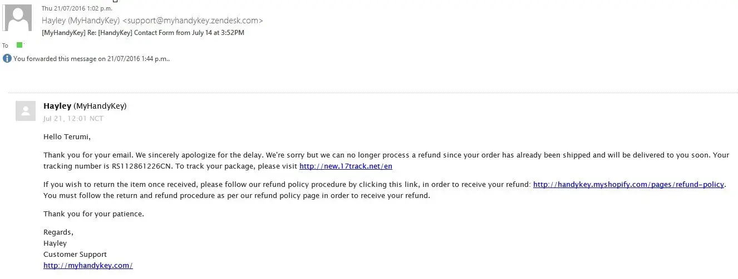738x279 pixels.
Task: Click the 'You forwarded this message' notice
Action: pos(91,58)
